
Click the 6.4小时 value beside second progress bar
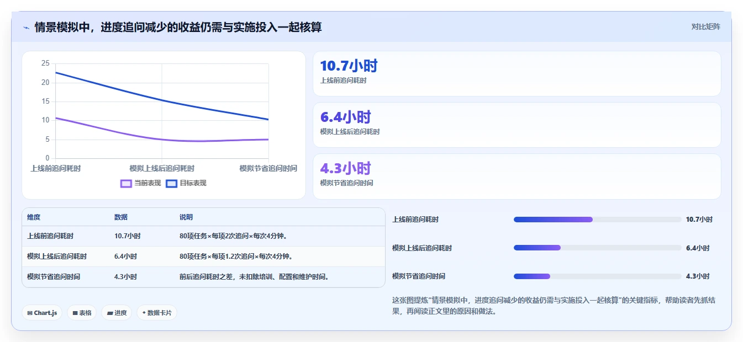click(698, 248)
